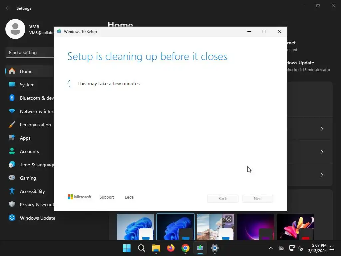Click the Accounts person icon

(x=12, y=151)
